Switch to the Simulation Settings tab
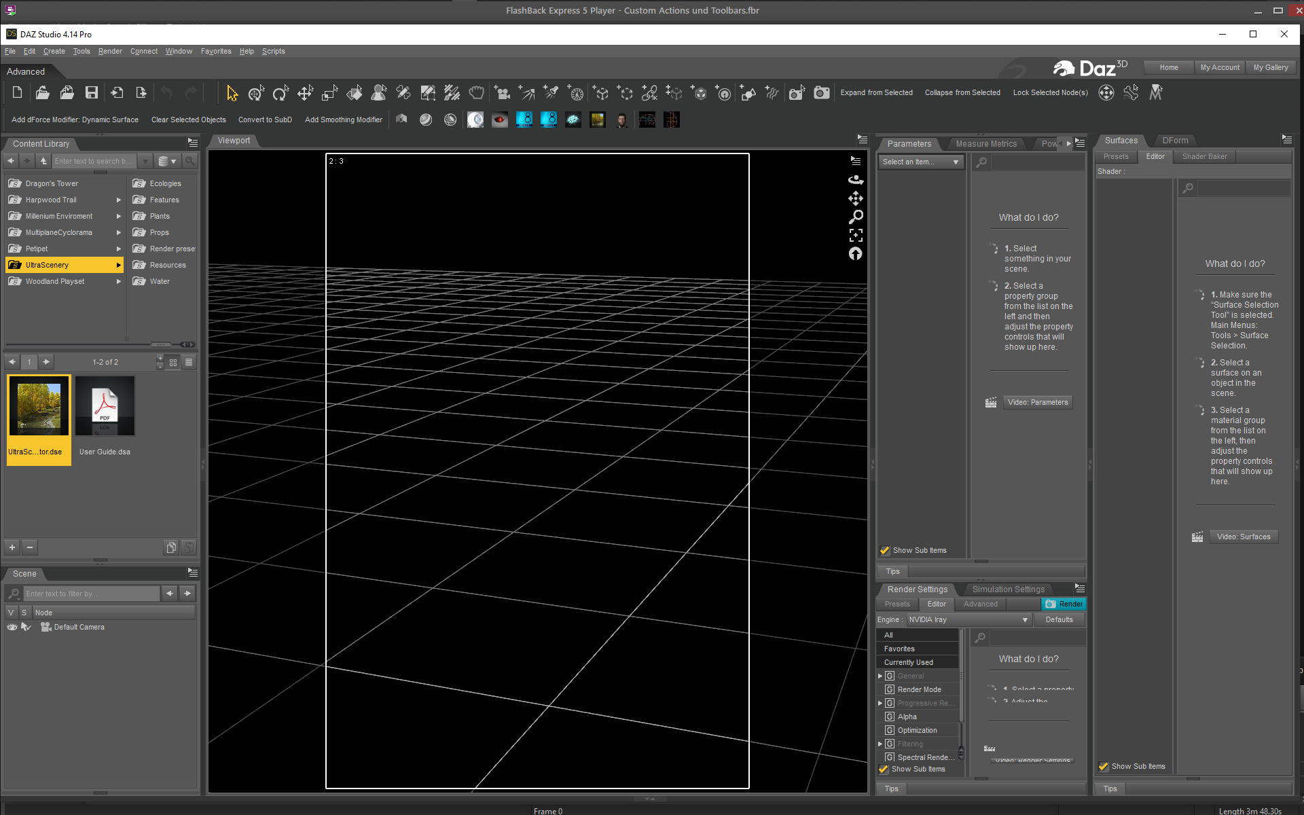Image resolution: width=1304 pixels, height=815 pixels. click(x=1008, y=589)
